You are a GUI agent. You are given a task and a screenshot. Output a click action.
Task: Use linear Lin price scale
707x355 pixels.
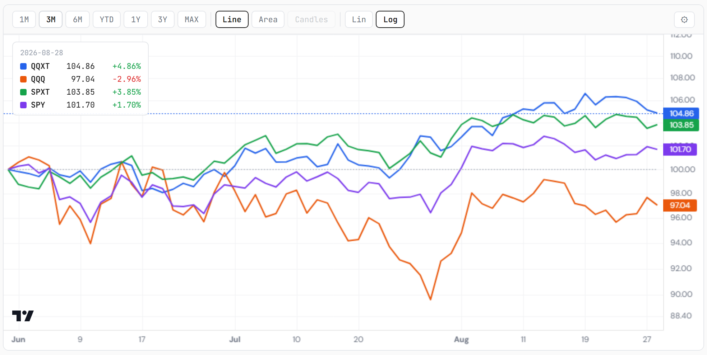click(x=359, y=19)
